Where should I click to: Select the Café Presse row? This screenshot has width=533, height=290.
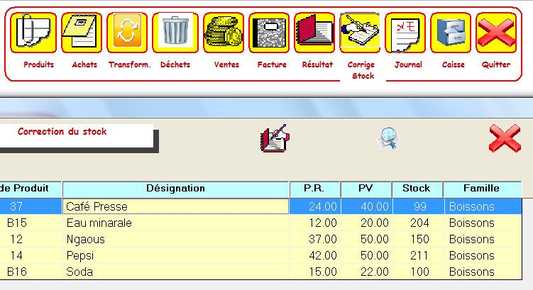tap(260, 206)
